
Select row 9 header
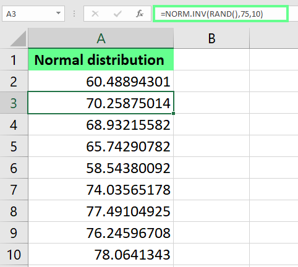coord(14,233)
